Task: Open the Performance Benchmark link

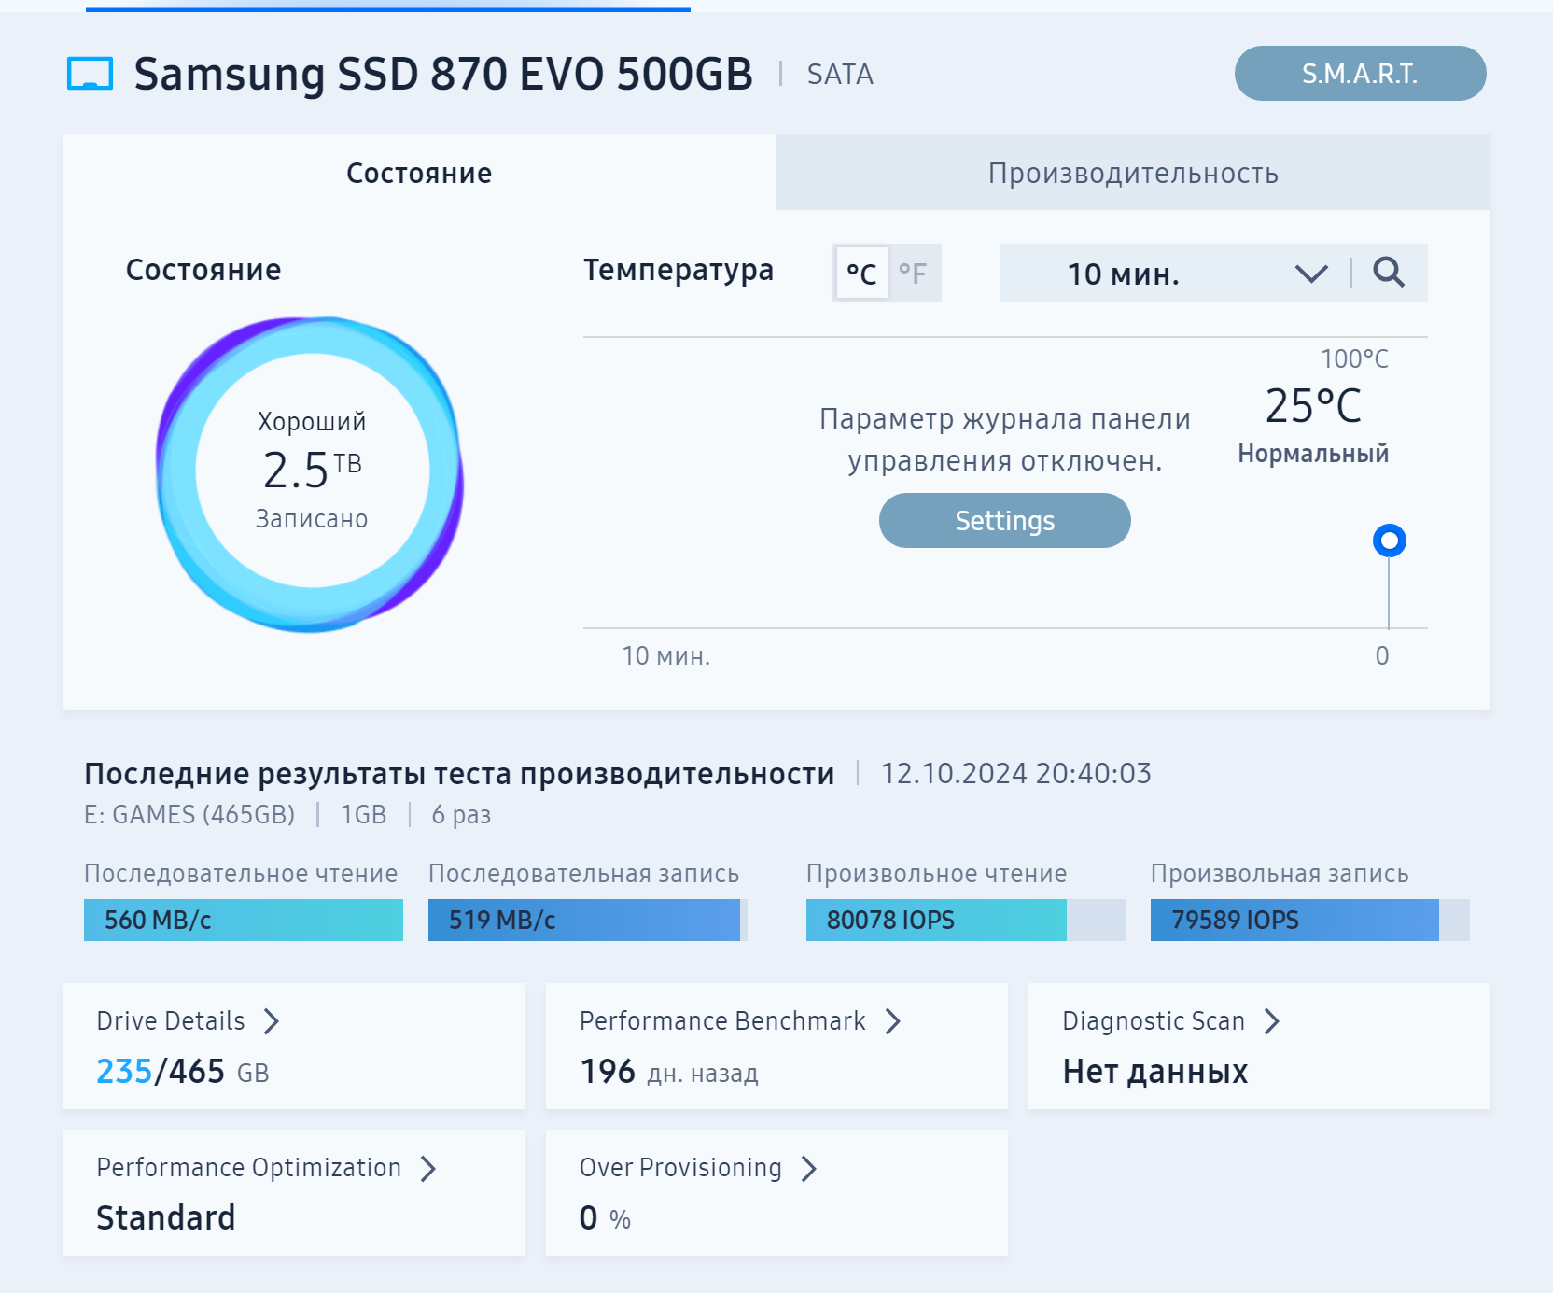Action: pos(722,1021)
